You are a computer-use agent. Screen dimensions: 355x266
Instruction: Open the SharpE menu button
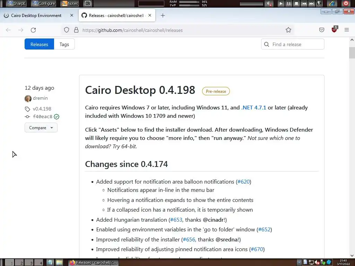coord(16,3)
